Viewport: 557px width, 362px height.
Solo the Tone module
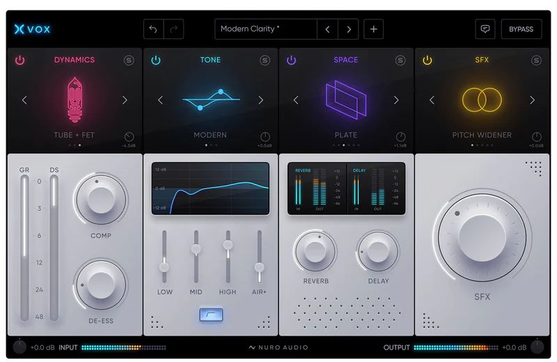[x=265, y=61]
